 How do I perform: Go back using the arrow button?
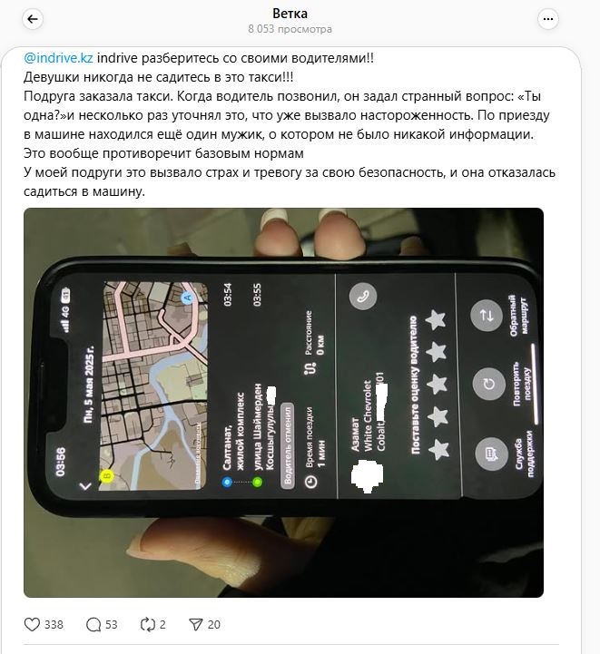(x=33, y=19)
